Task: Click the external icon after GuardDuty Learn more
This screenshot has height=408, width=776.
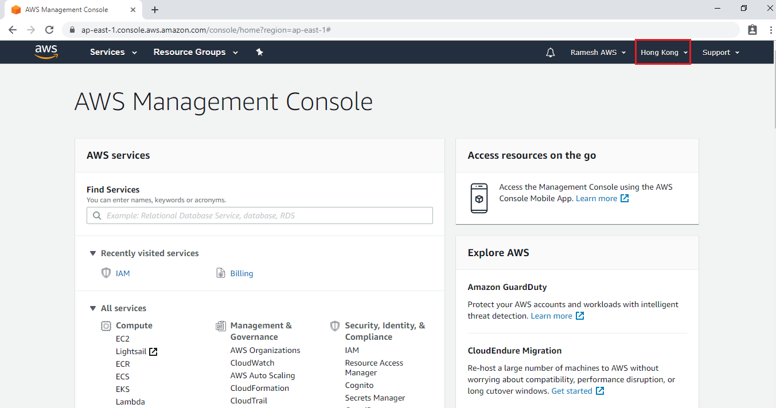Action: (580, 316)
